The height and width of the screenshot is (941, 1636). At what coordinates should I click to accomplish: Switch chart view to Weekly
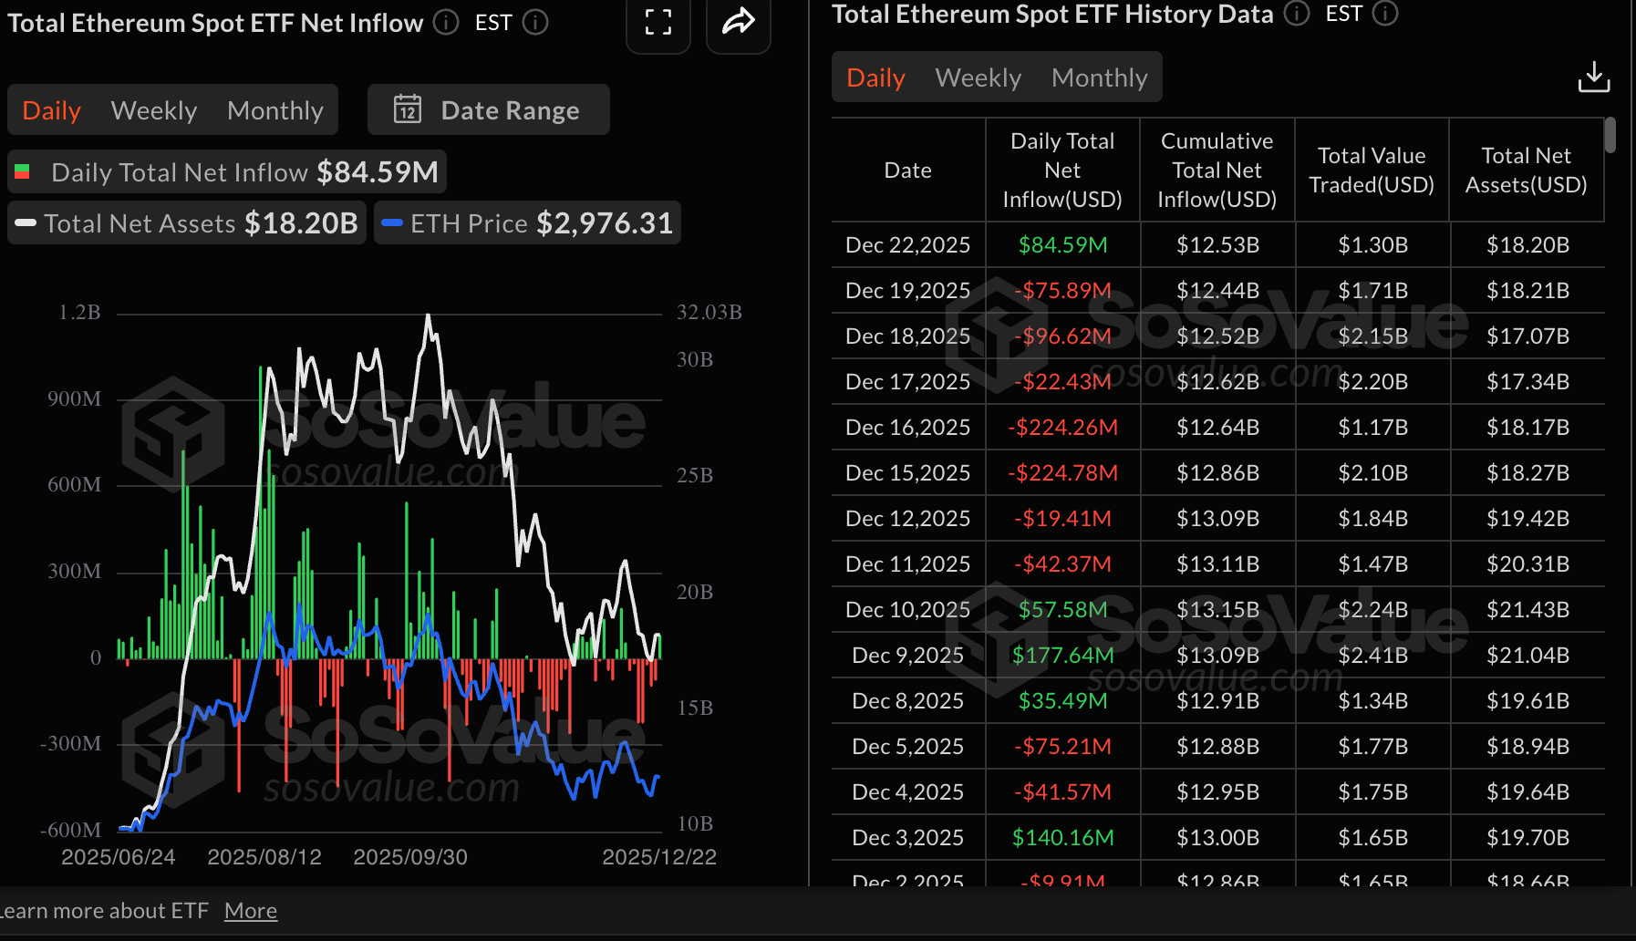tap(153, 109)
